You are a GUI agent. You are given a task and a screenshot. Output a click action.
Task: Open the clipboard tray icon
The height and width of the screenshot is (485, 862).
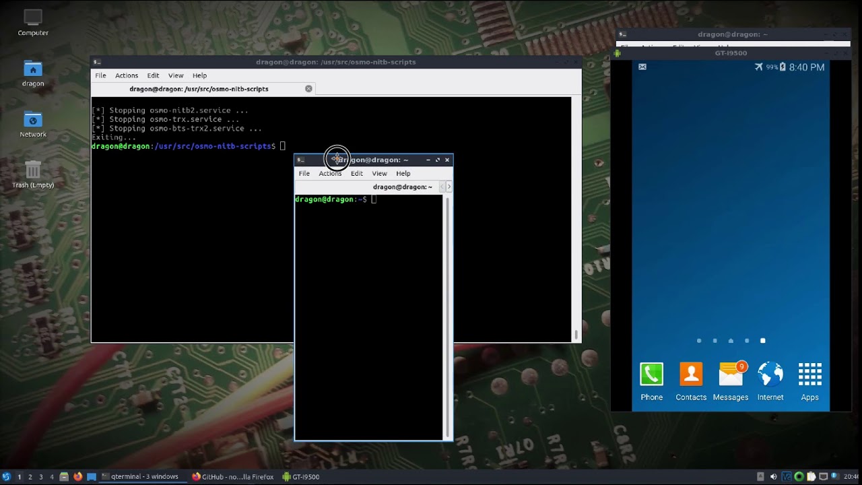[x=811, y=477]
